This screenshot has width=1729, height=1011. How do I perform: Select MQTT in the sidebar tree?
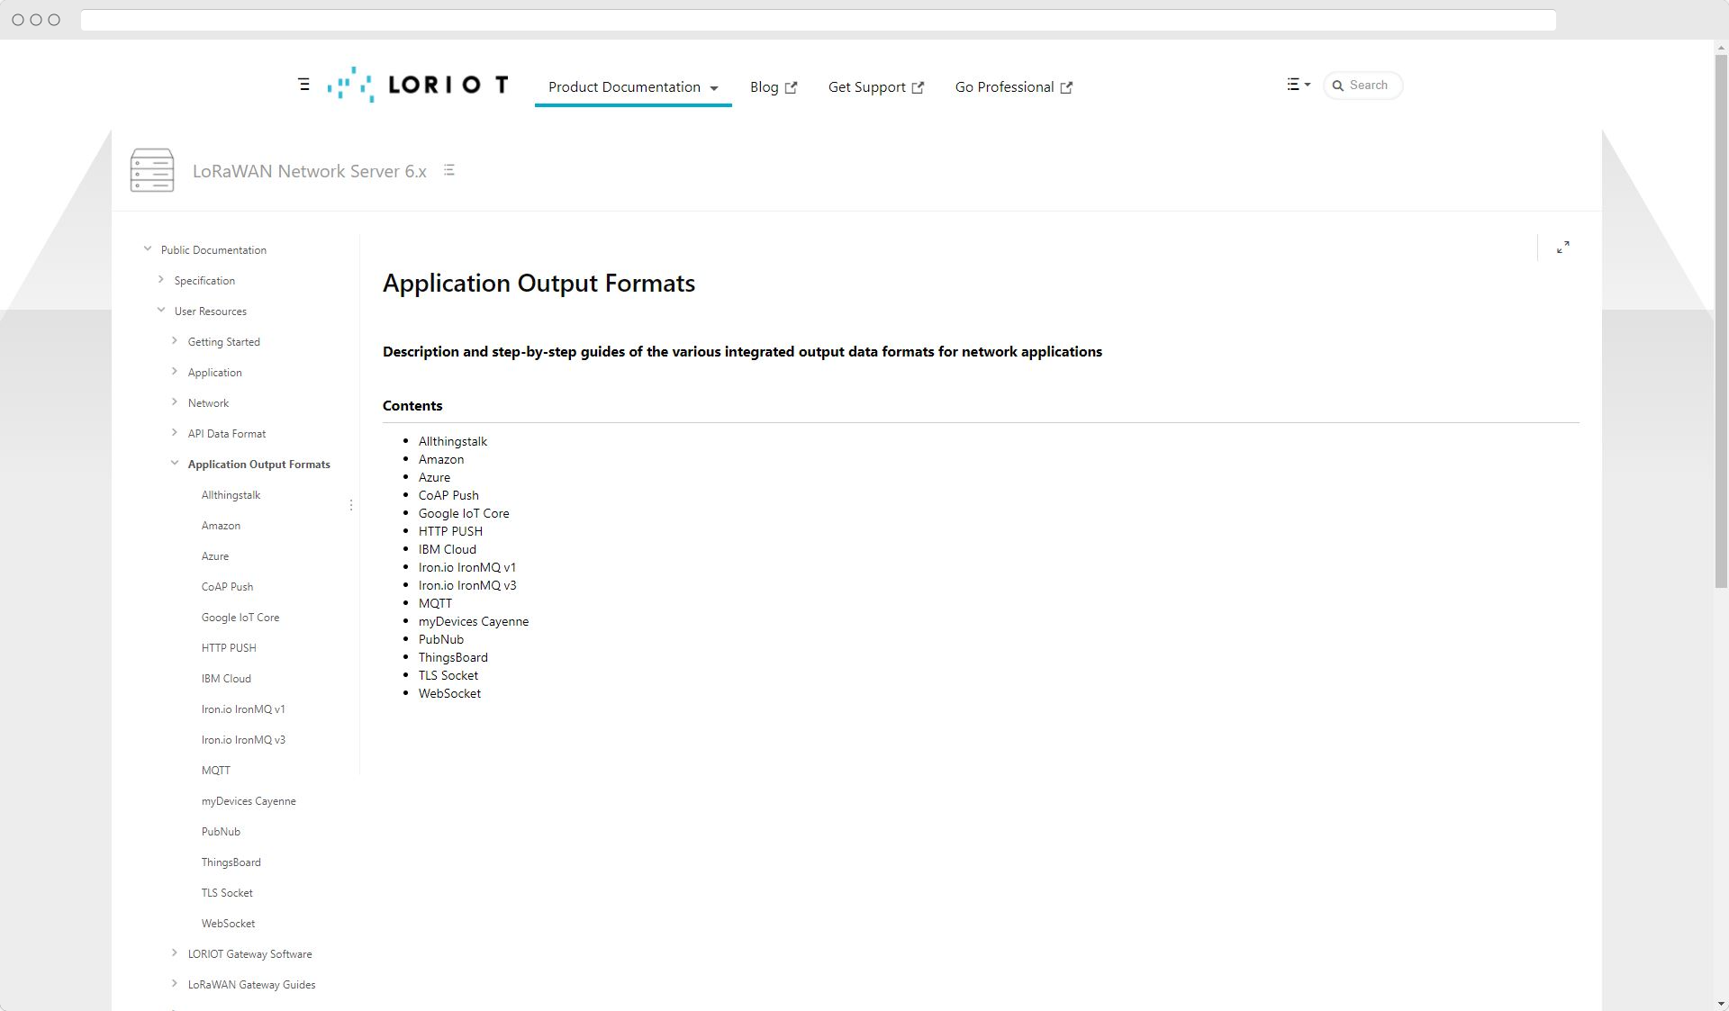coord(216,771)
